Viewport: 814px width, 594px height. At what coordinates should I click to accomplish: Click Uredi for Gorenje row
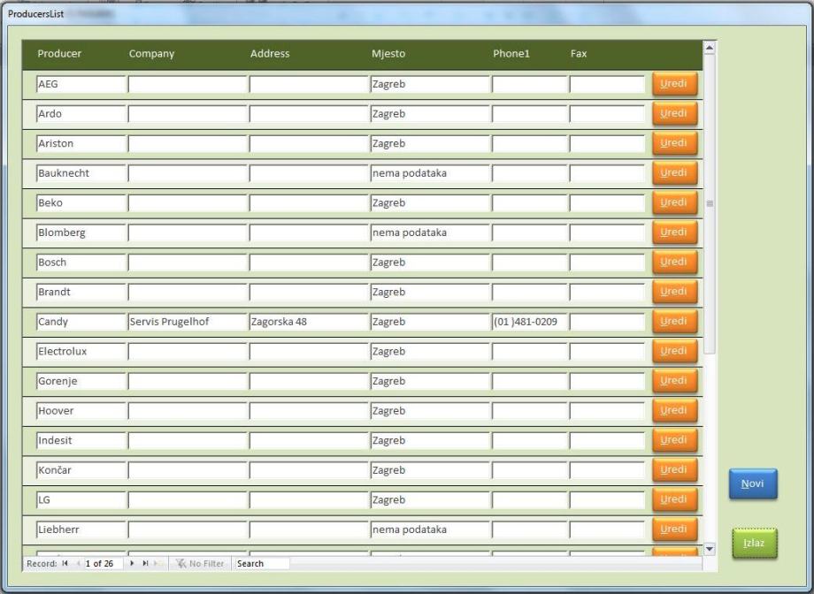click(674, 380)
